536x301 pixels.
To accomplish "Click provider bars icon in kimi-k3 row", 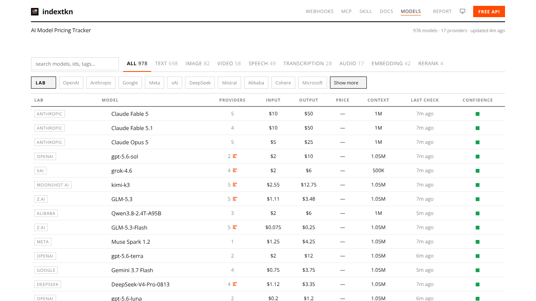I will pyautogui.click(x=235, y=185).
